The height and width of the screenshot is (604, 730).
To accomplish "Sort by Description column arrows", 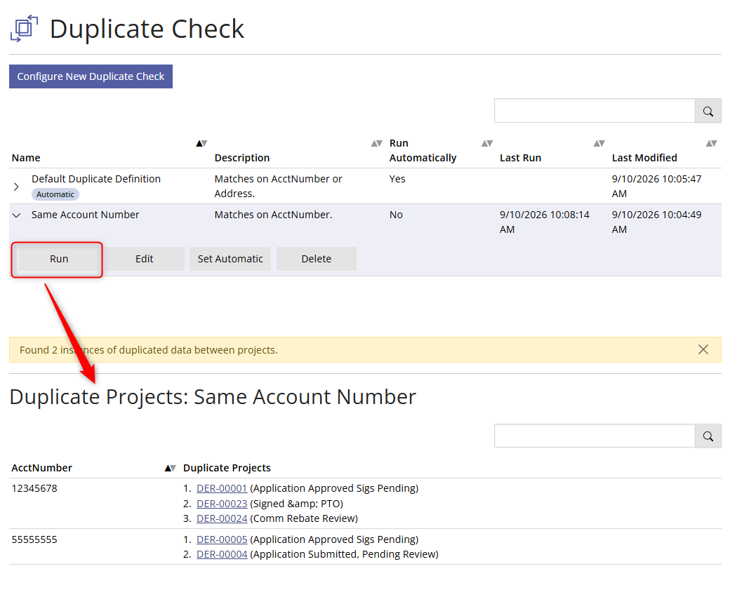I will (x=377, y=143).
